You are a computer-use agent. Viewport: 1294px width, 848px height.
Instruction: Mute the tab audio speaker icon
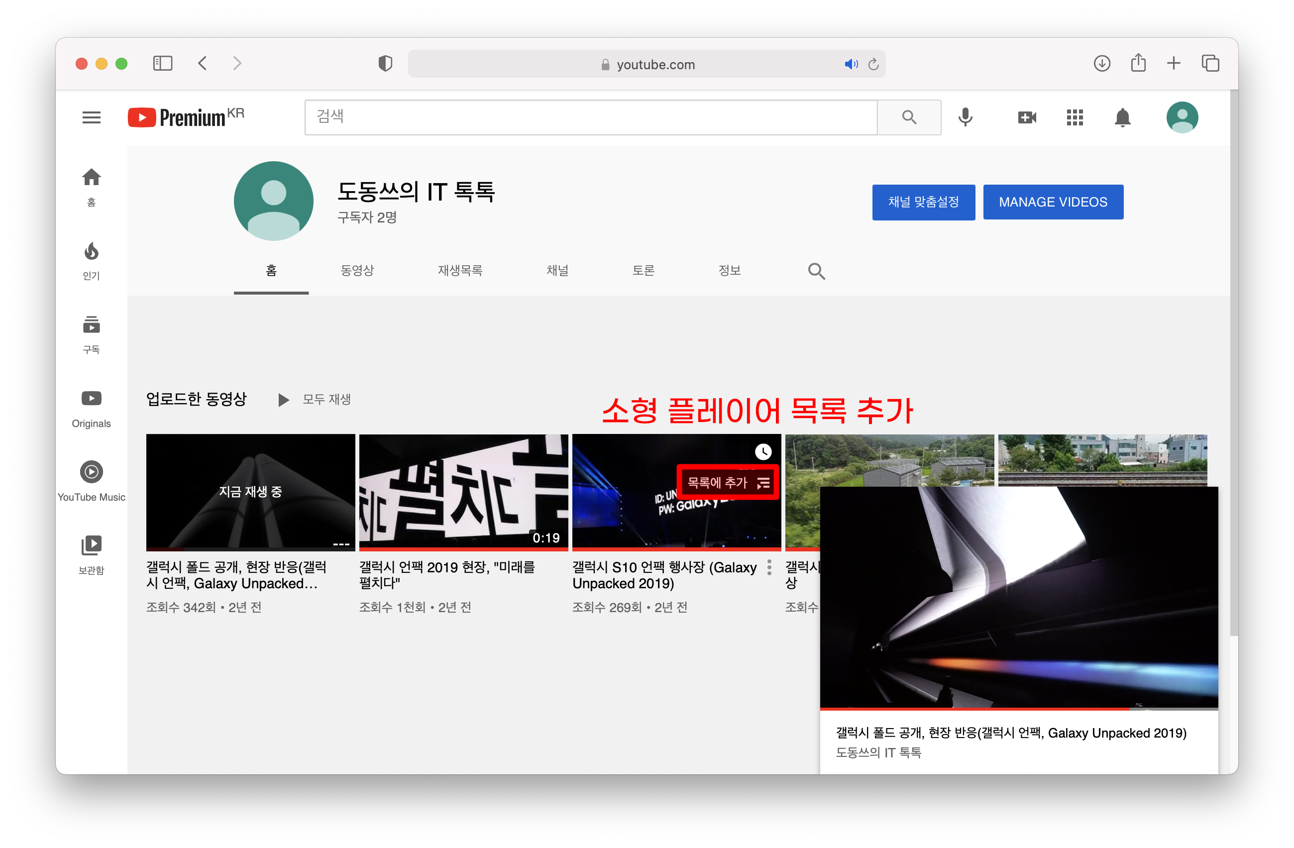pyautogui.click(x=851, y=64)
